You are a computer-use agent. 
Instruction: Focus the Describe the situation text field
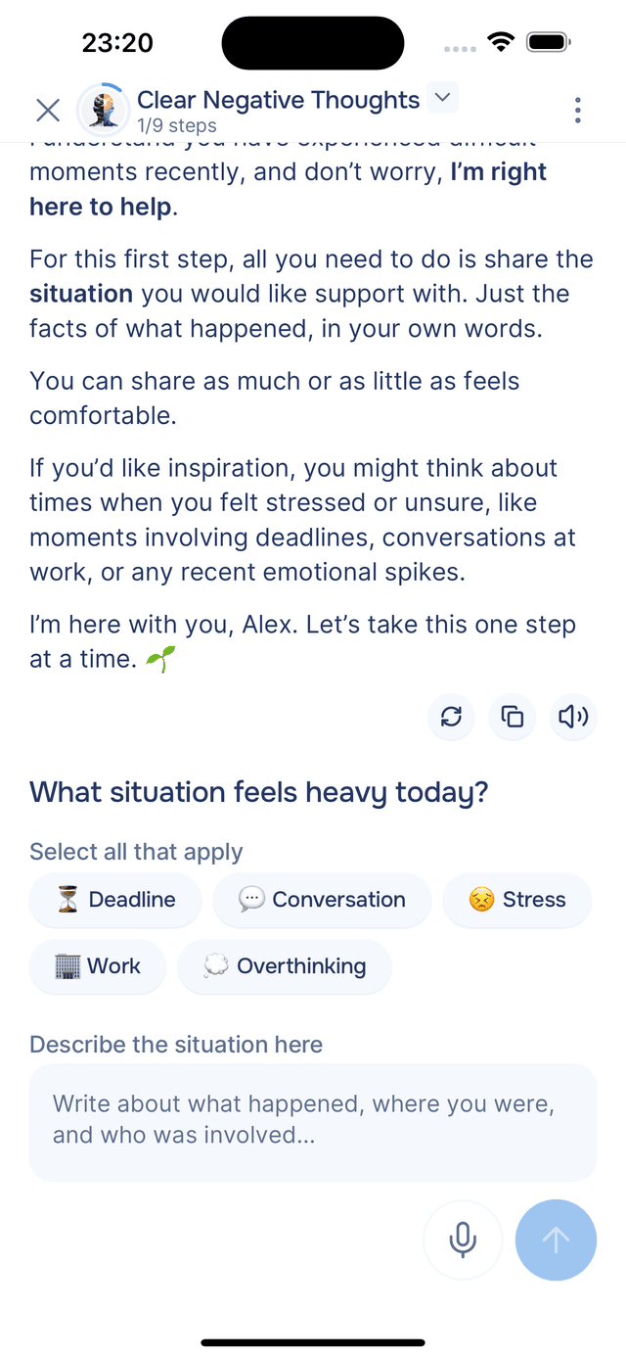click(x=313, y=1121)
